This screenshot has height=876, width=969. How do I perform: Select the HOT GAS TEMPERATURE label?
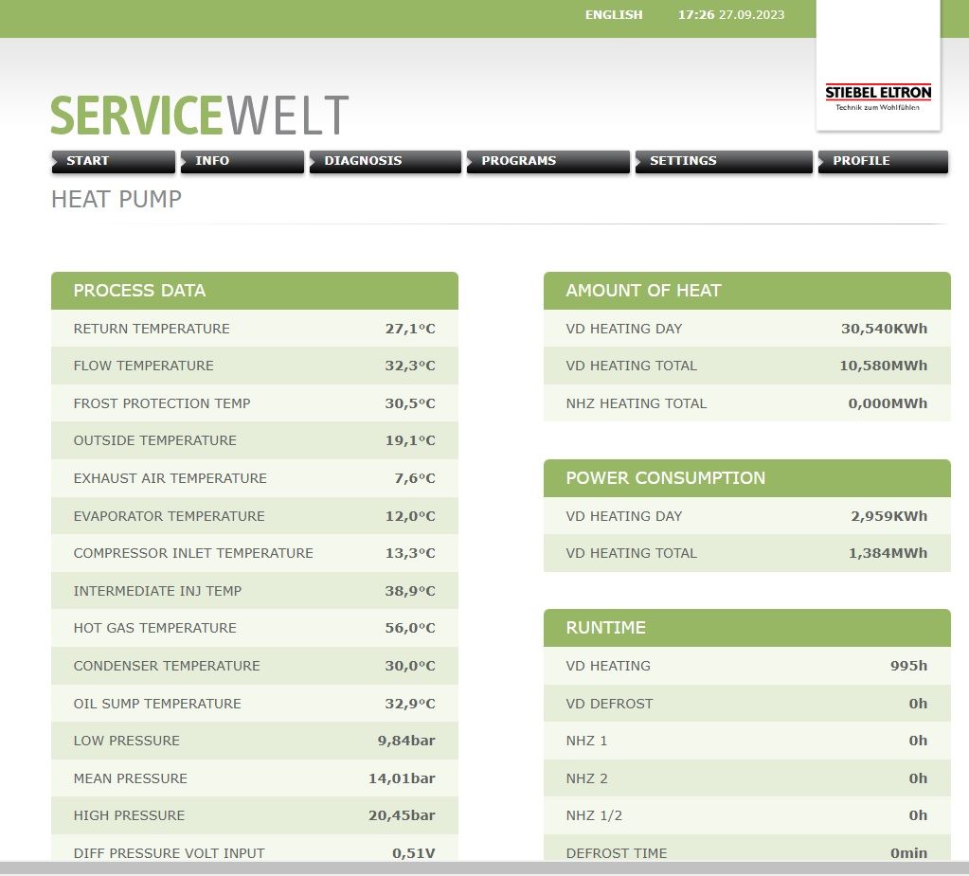pyautogui.click(x=155, y=628)
